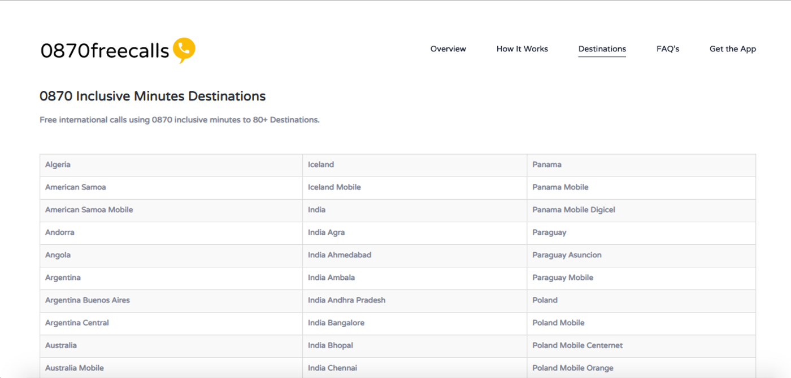Image resolution: width=791 pixels, height=378 pixels.
Task: Go to the How It Works page
Action: click(x=522, y=49)
